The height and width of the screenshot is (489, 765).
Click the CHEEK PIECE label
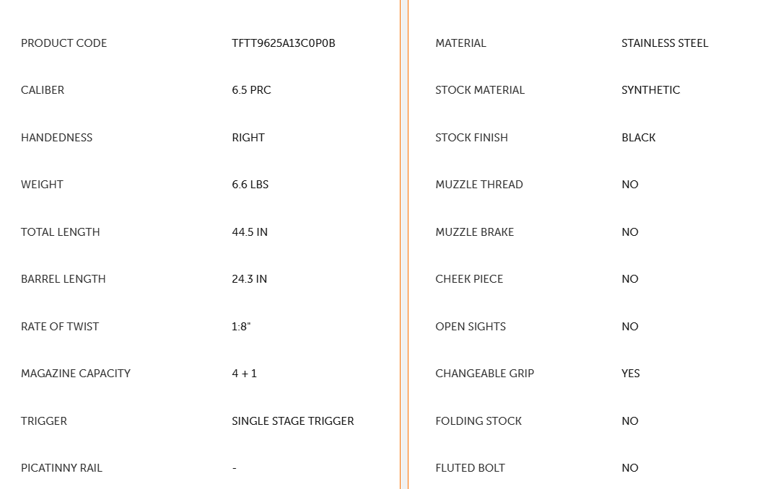point(469,279)
